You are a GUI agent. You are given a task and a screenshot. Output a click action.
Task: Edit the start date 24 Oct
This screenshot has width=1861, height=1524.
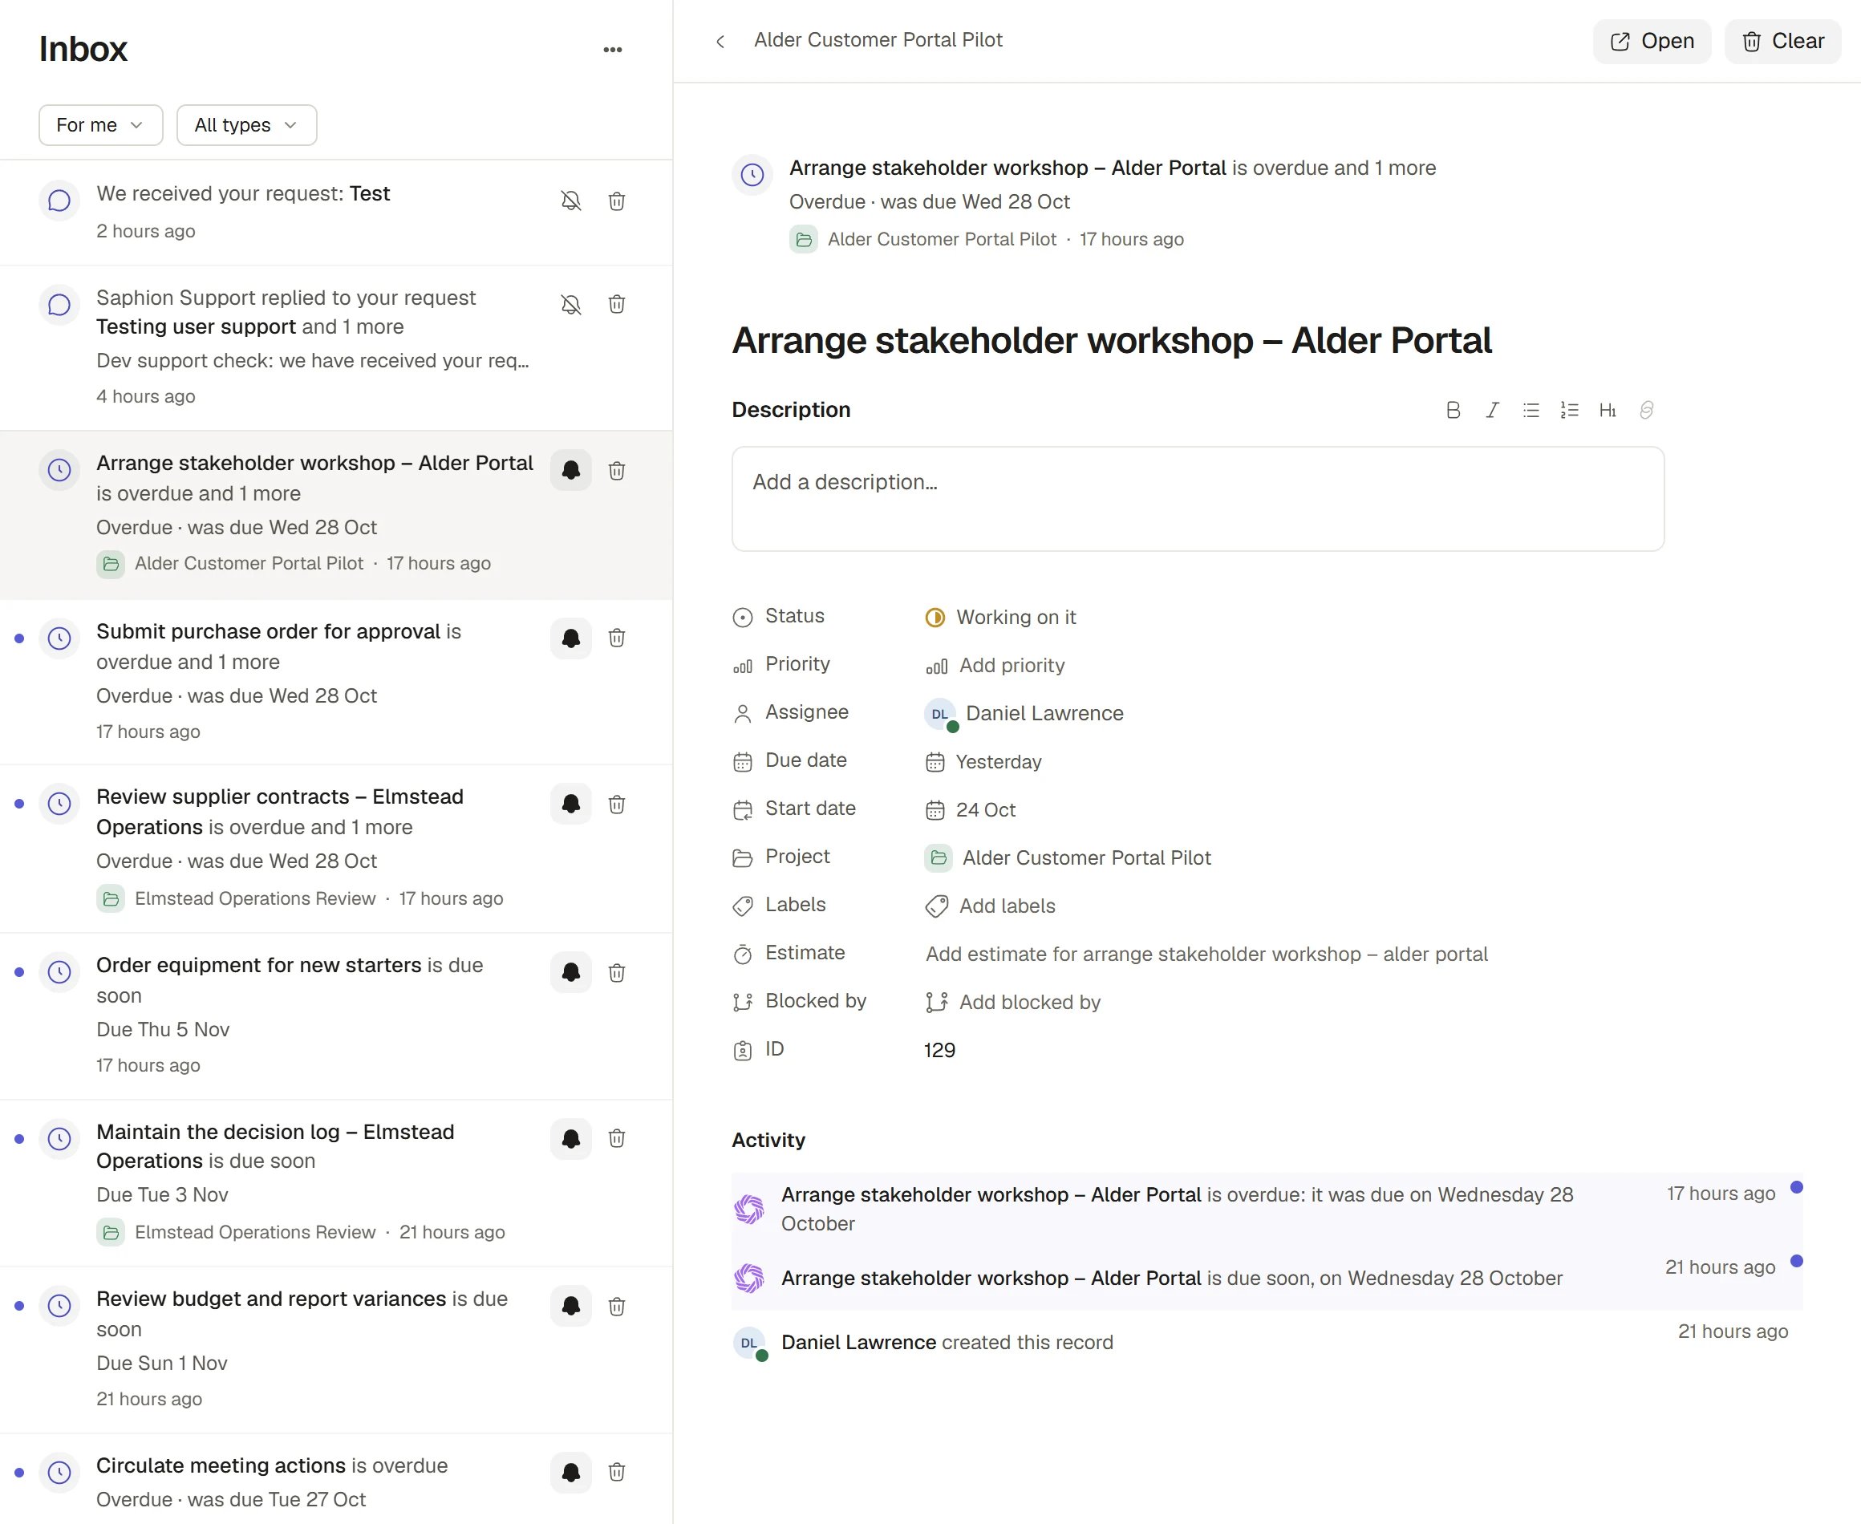tap(971, 809)
